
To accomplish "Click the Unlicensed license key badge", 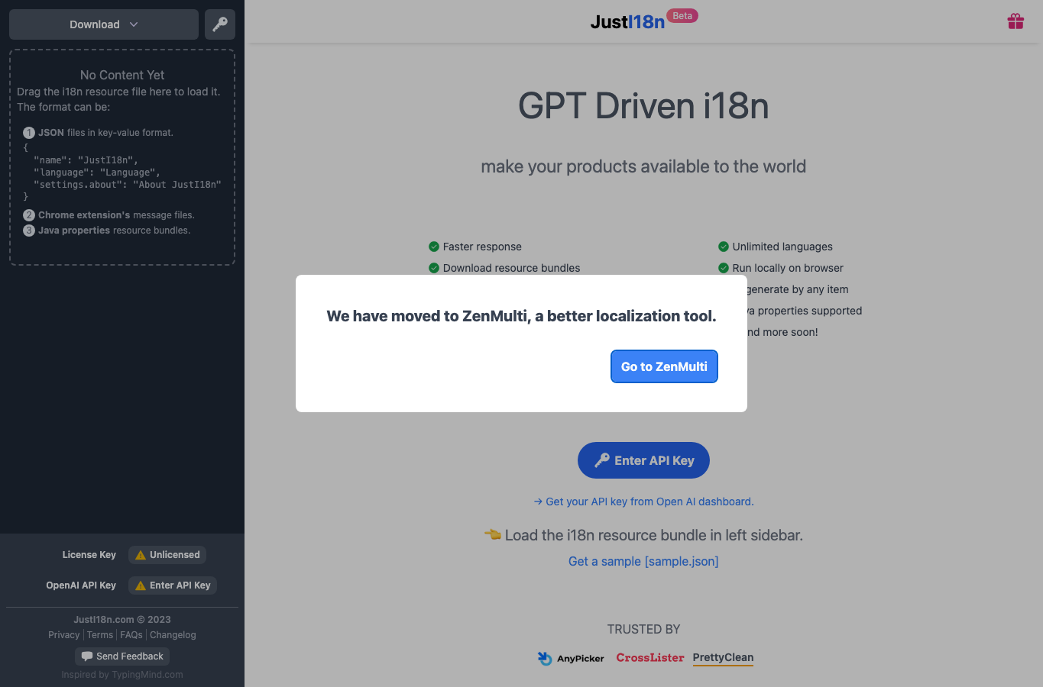I will (167, 555).
